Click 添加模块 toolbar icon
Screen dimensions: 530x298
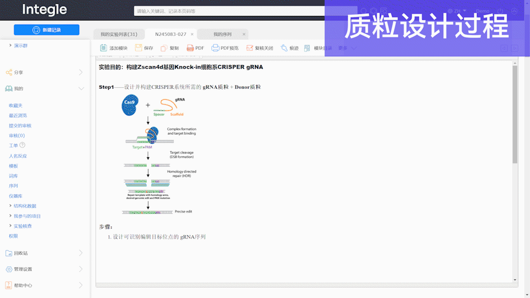[x=103, y=48]
